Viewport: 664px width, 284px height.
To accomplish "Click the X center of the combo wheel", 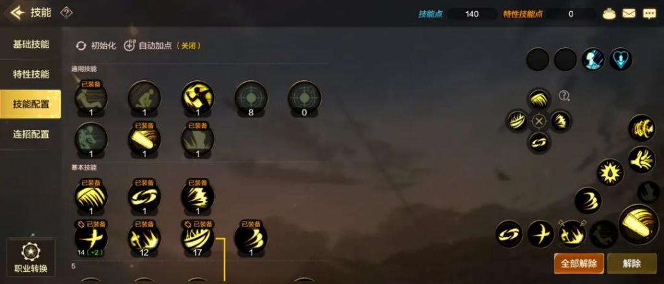I will click(539, 122).
